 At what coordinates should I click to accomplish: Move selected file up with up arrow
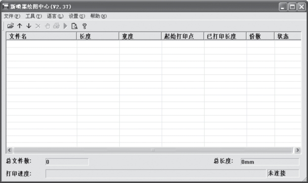click(x=19, y=26)
